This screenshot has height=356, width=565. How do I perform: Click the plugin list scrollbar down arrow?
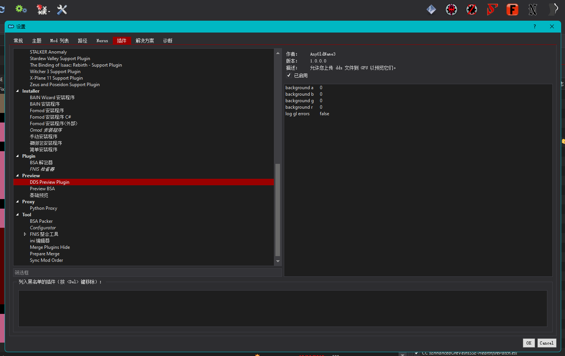point(278,262)
